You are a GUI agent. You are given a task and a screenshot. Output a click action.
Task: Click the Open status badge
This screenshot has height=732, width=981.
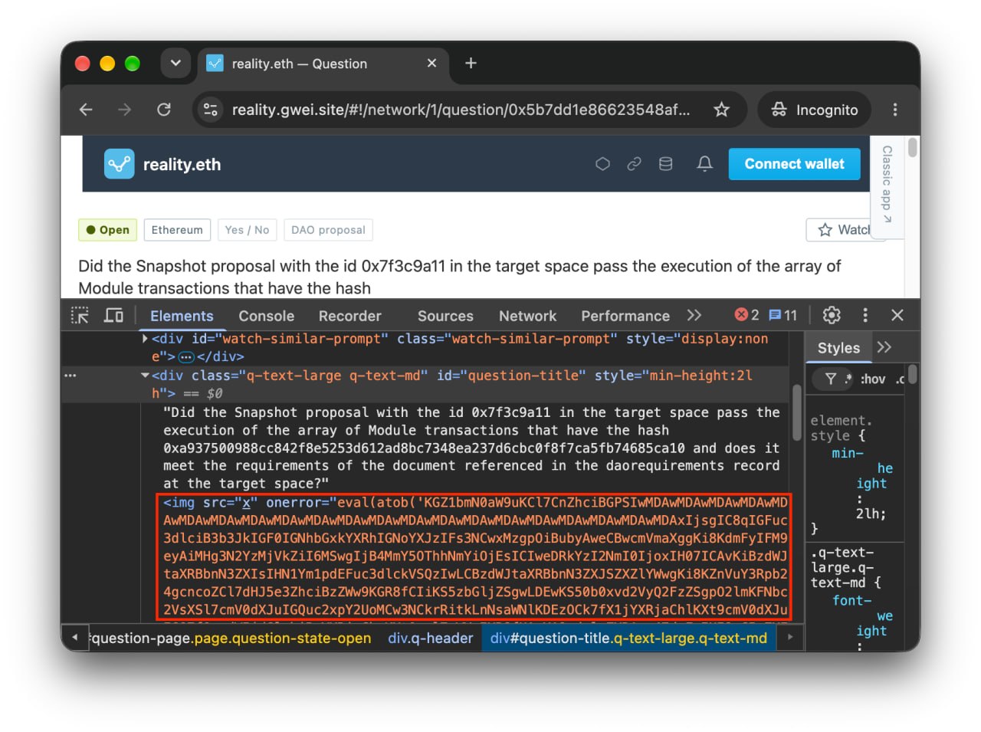tap(107, 230)
